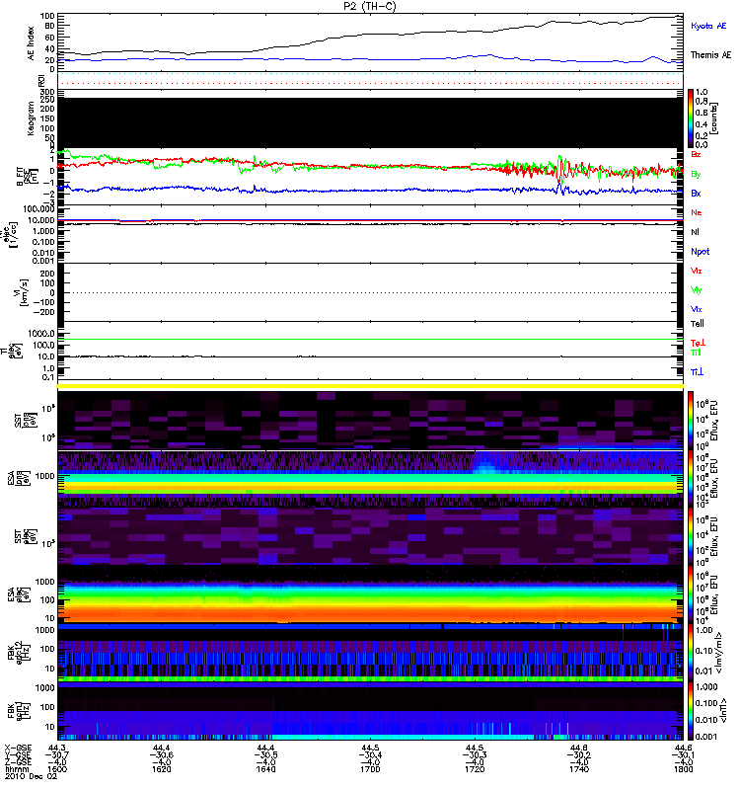The height and width of the screenshot is (790, 740).
Task: Pick the Keogram counts color bar
Action: click(x=691, y=118)
